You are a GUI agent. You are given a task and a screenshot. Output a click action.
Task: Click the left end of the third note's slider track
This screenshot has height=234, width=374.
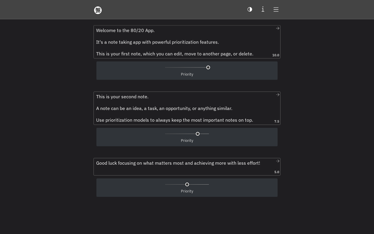coord(166,185)
